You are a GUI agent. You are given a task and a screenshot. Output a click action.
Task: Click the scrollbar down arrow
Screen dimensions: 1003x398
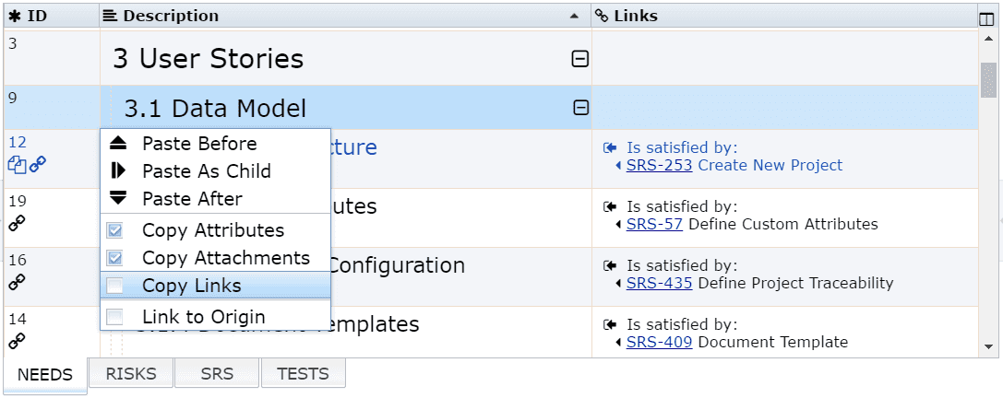(988, 347)
